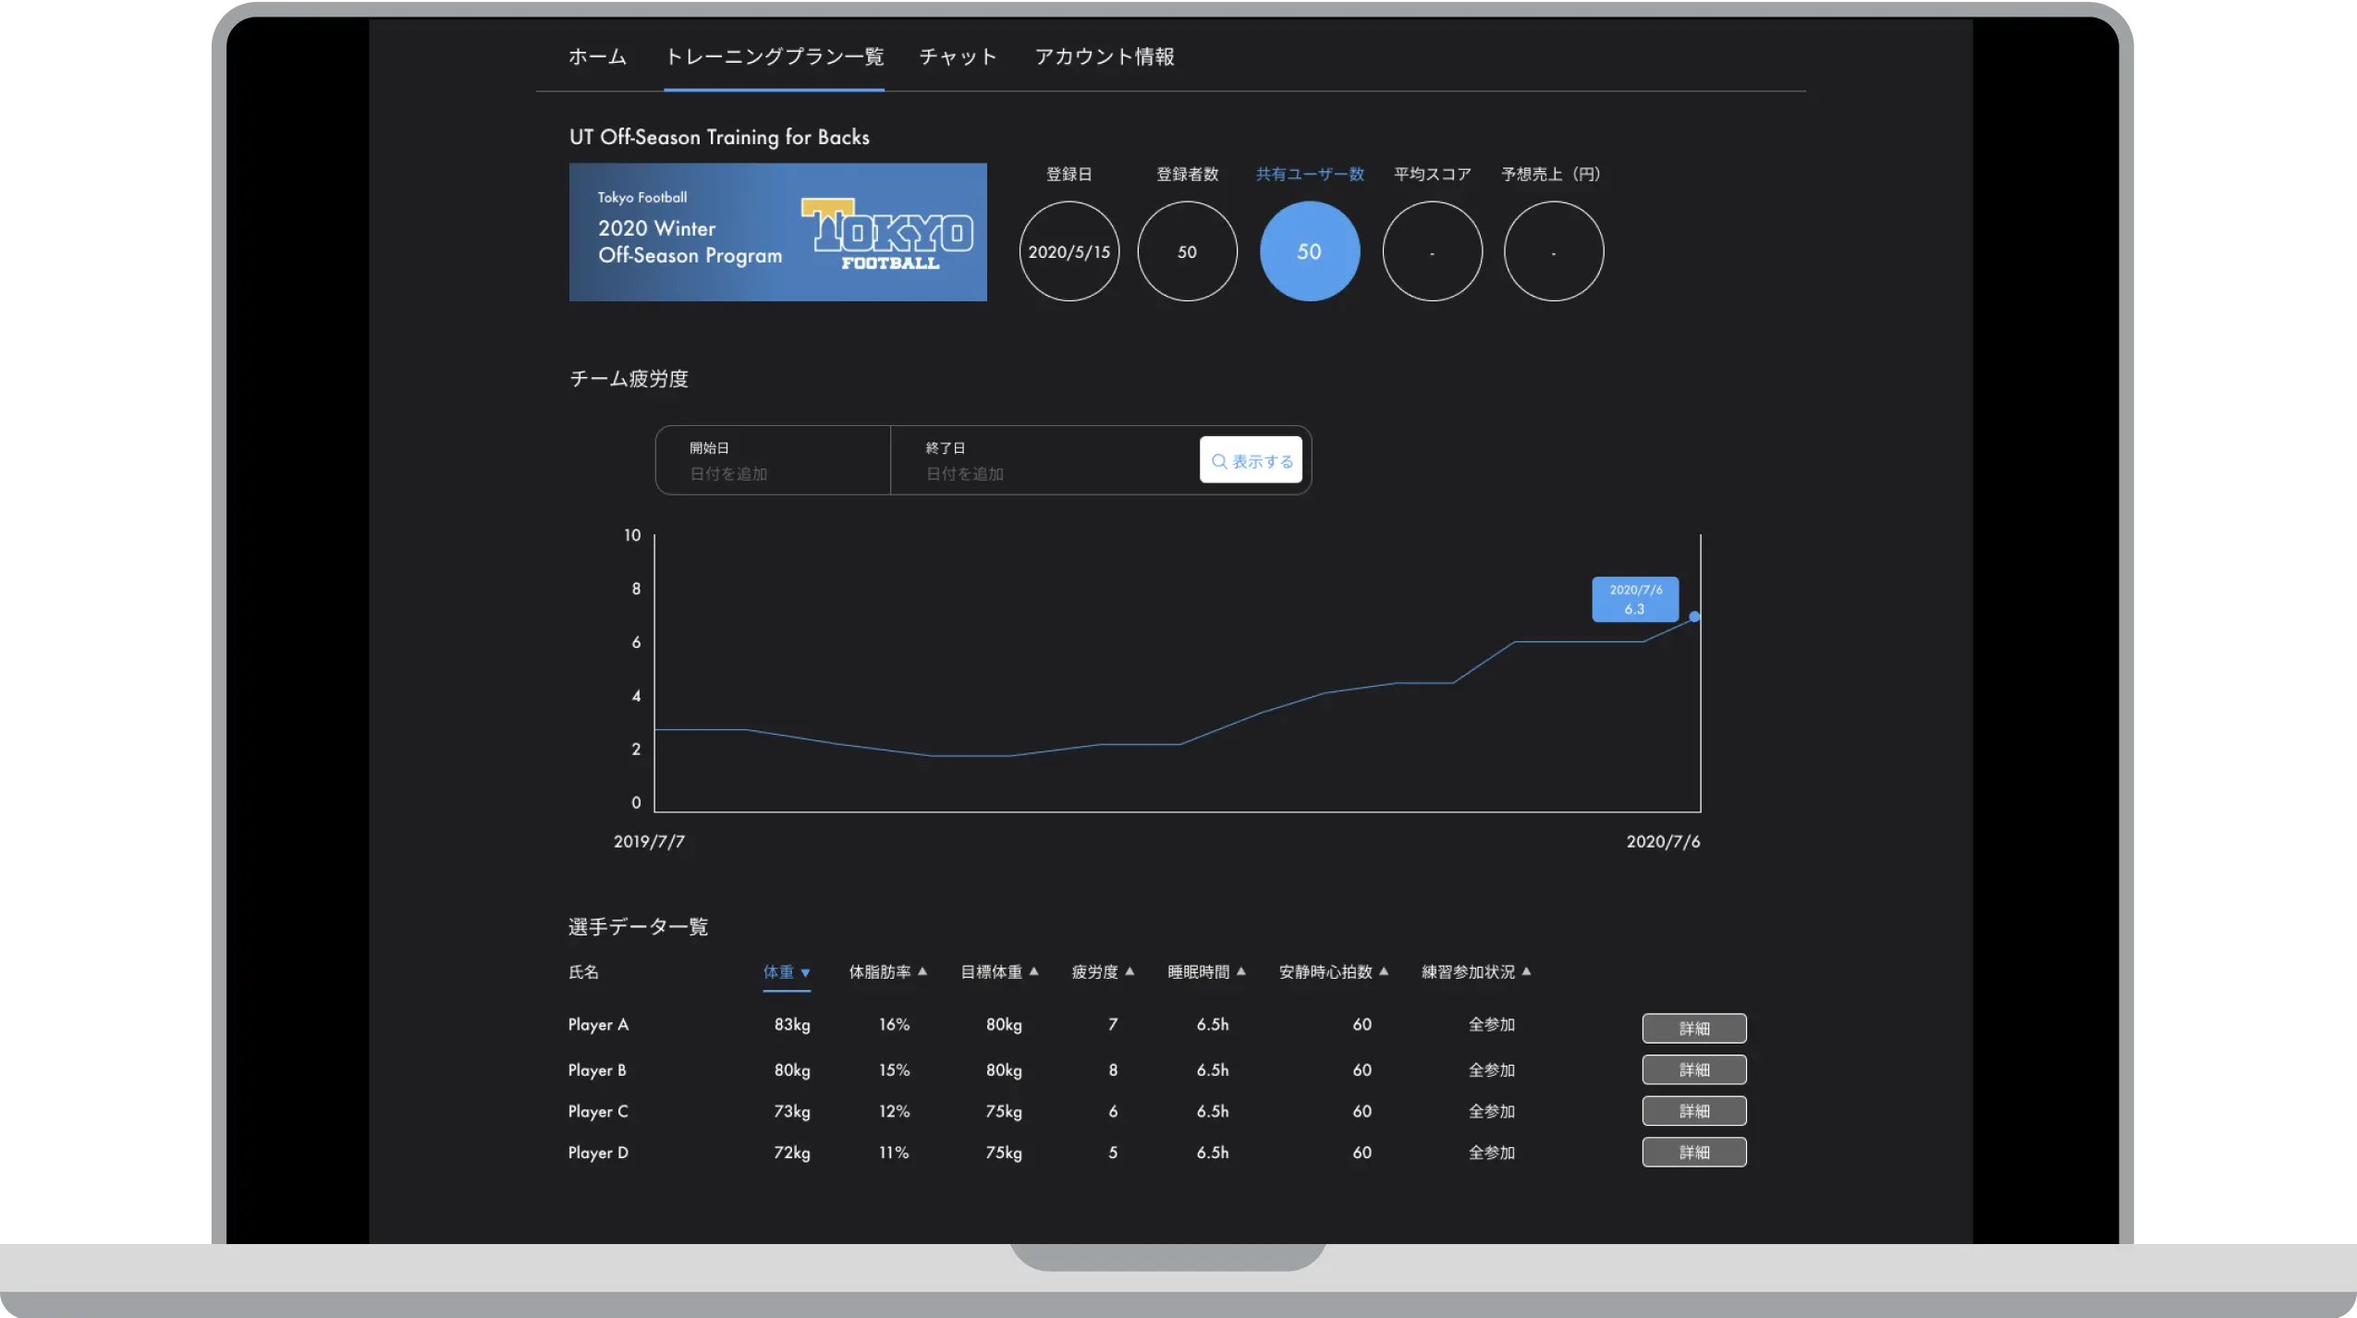Sort table by 練習参加状況 arrow
Viewport: 2357px width, 1318px height.
tap(1526, 971)
